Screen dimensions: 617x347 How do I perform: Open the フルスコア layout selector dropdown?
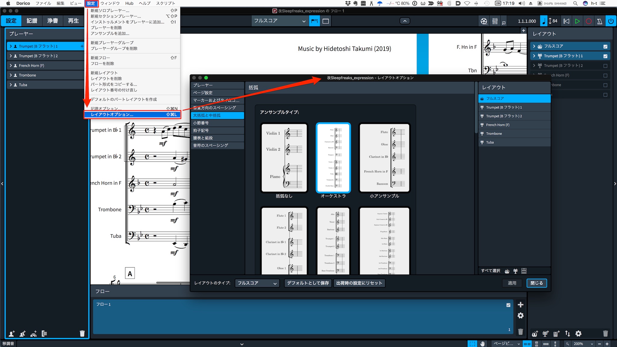280,21
